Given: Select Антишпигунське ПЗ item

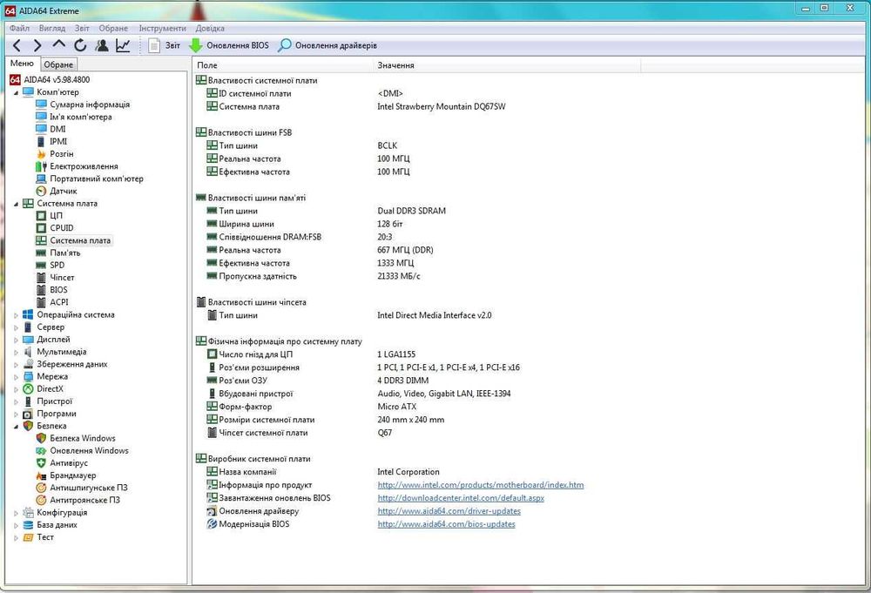Looking at the screenshot, I should click(x=82, y=488).
